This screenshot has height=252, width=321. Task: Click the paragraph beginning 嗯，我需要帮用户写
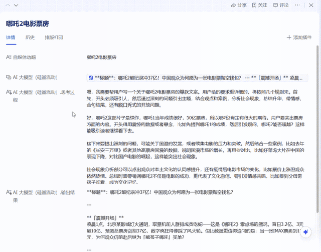[195, 98]
